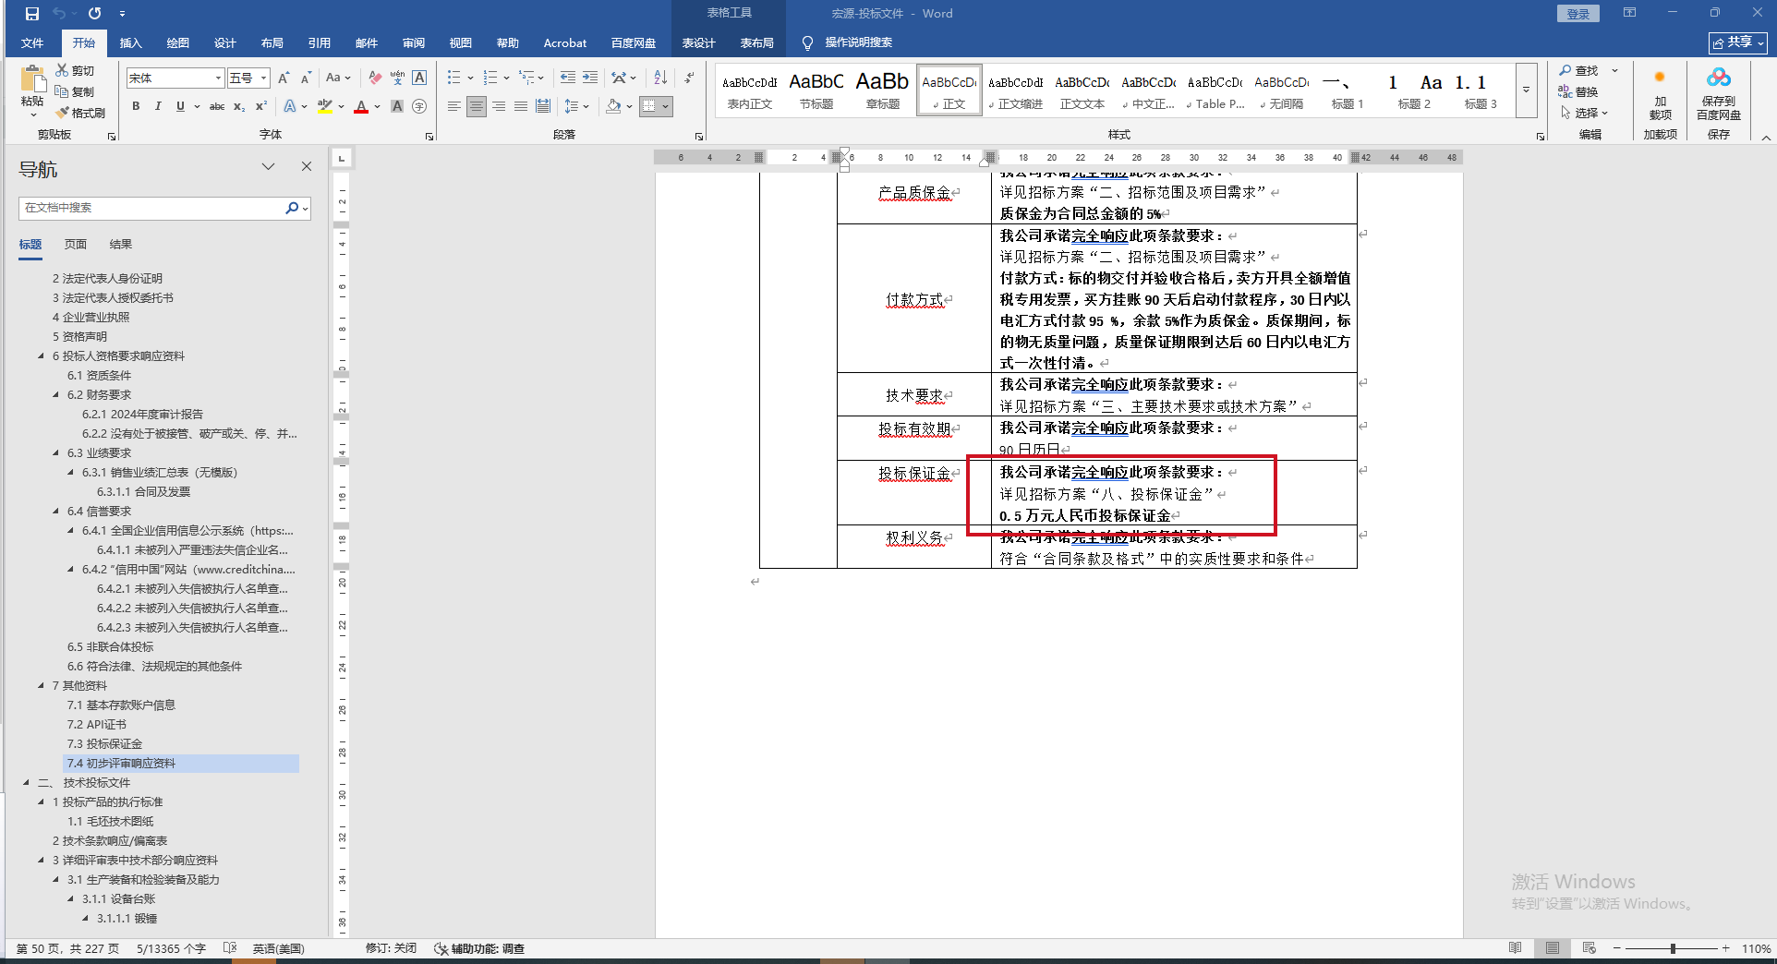Click the ruler tab-stop selector box
This screenshot has width=1777, height=964.
point(342,158)
